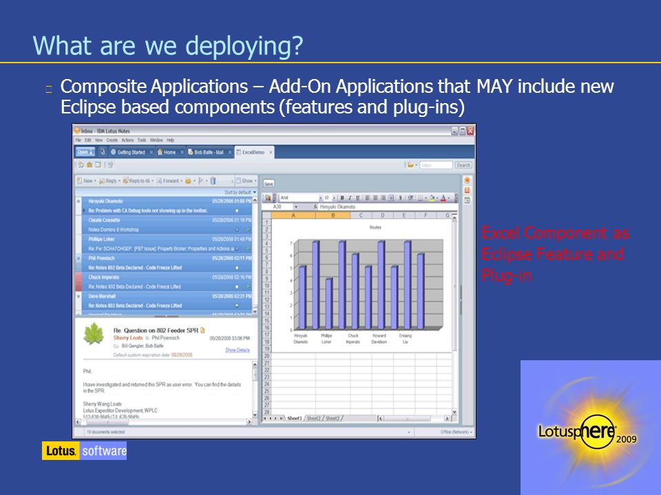This screenshot has width=661, height=495.
Task: Toggle underline formatting in spreadsheet toolbar
Action: (358, 198)
